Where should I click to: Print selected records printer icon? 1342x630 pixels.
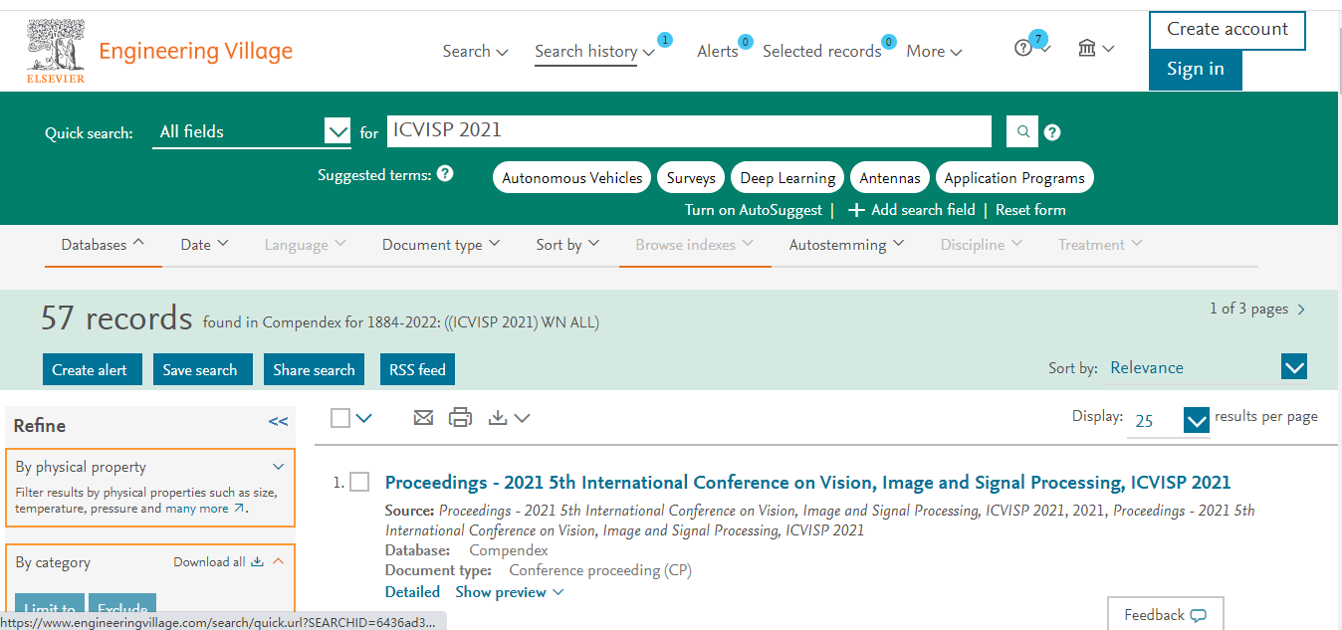[460, 418]
